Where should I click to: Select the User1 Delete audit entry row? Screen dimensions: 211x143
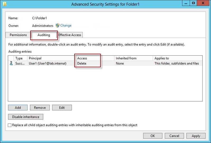[x=105, y=63]
